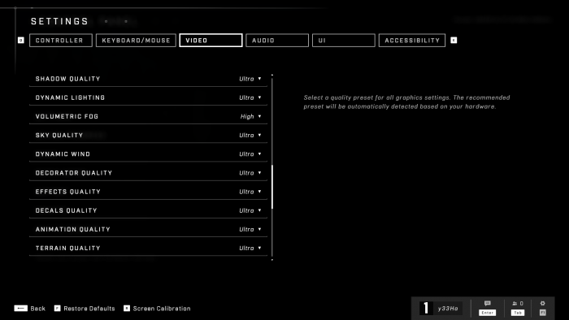This screenshot has height=320, width=569.
Task: Click the player rank number 1 badge
Action: coord(426,309)
